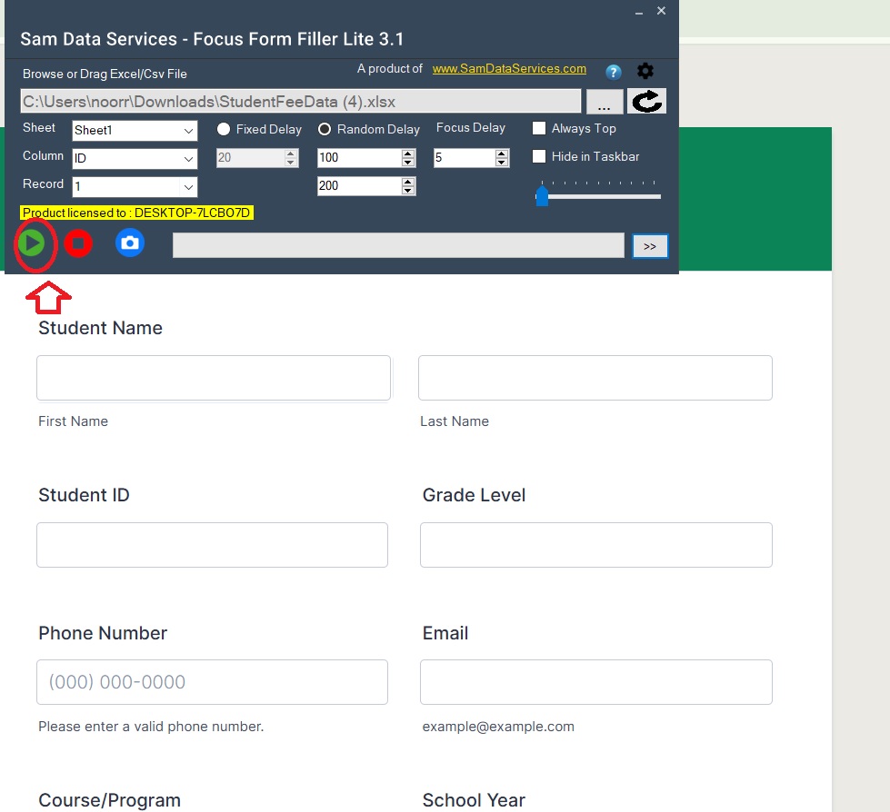
Task: Visit the www.SamDataServices.com link
Action: point(509,69)
